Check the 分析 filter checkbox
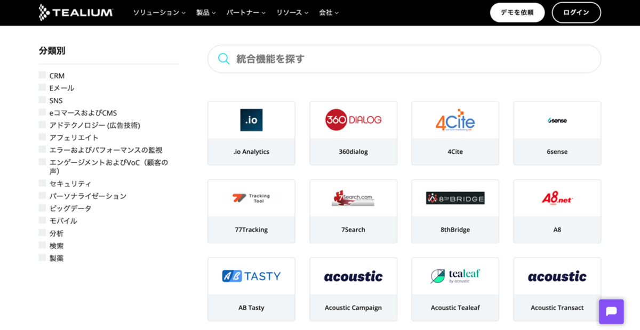Image resolution: width=640 pixels, height=330 pixels. 42,233
